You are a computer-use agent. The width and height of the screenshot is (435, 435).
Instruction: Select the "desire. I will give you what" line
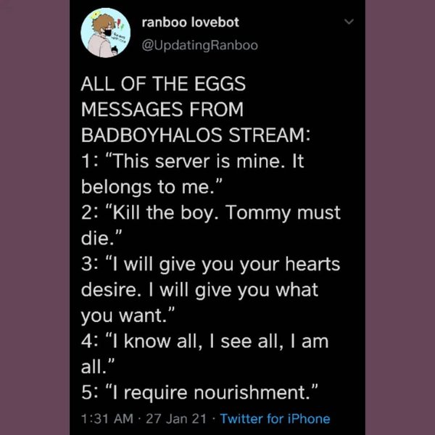click(x=199, y=289)
